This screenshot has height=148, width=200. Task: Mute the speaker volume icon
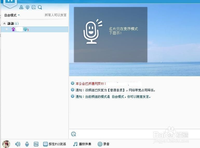[18, 144]
